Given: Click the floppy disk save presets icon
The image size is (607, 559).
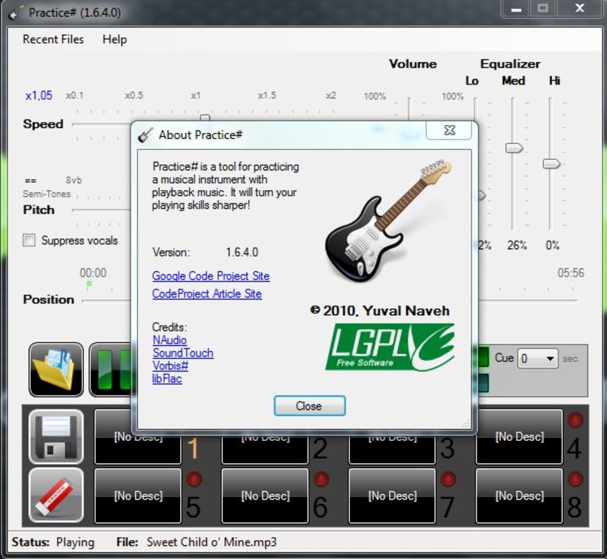Looking at the screenshot, I should click(x=56, y=437).
